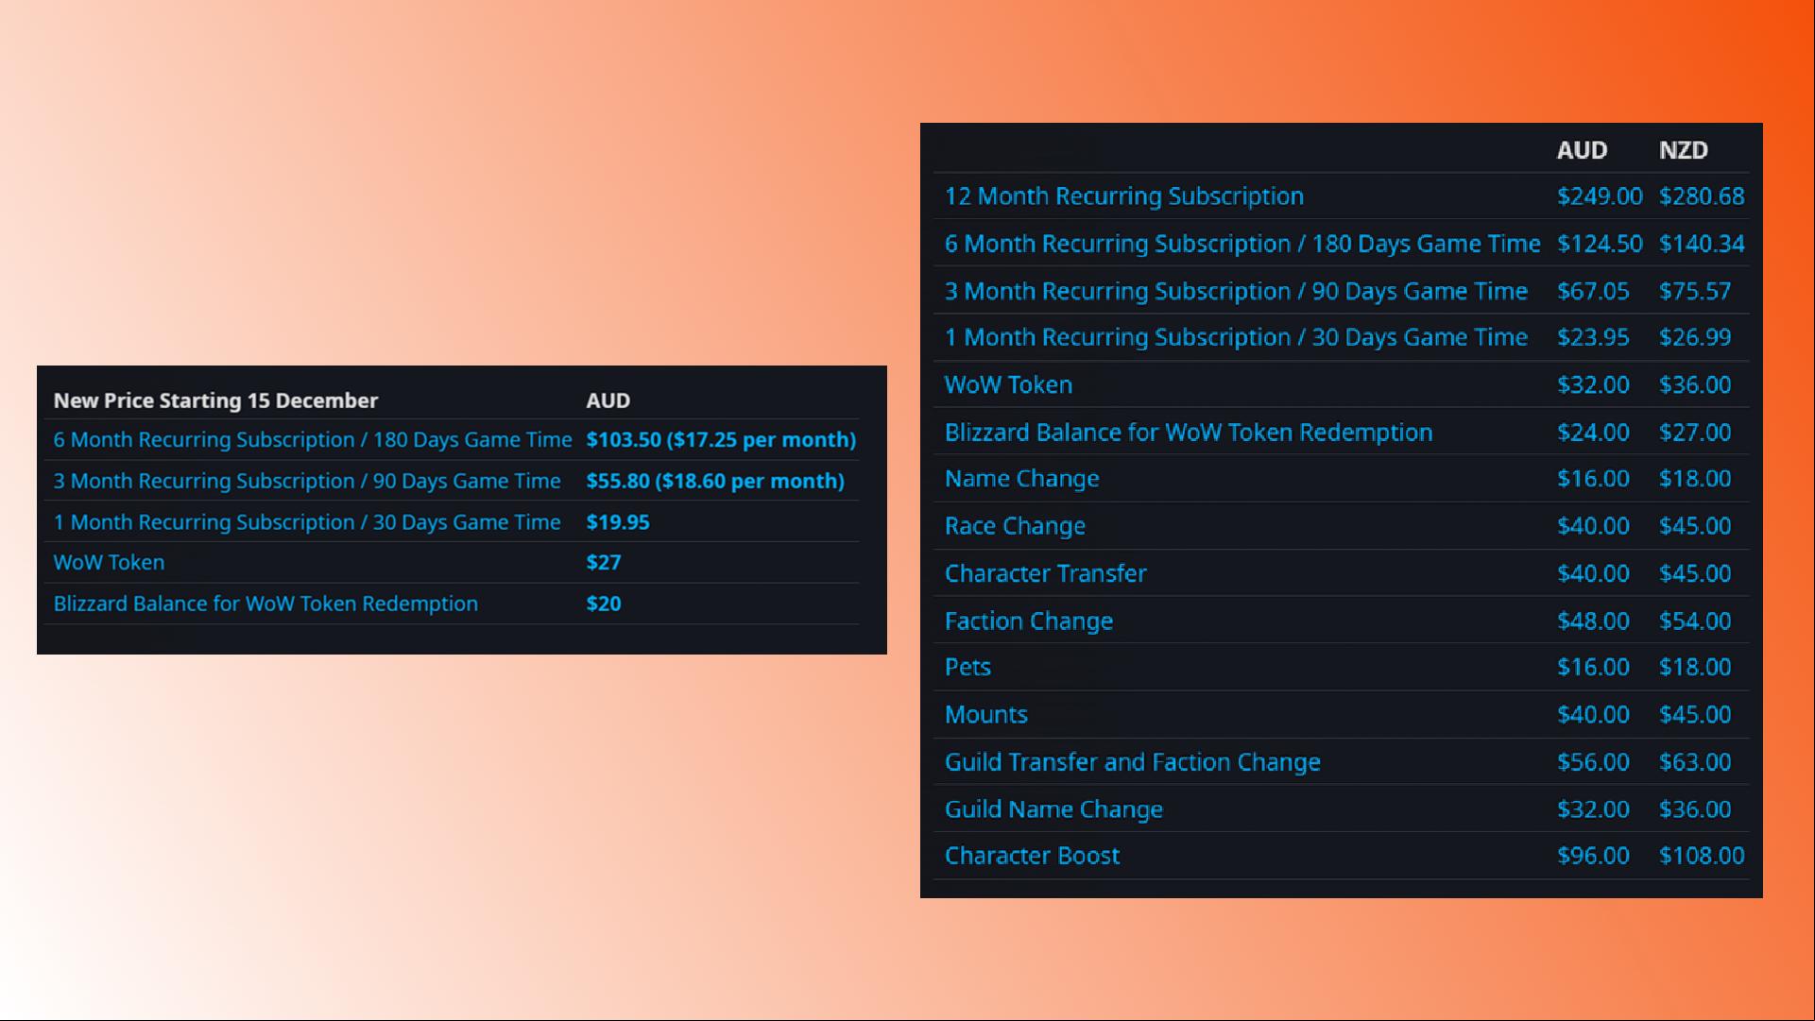This screenshot has width=1815, height=1021.
Task: Select the $26.99 NZD price
Action: pos(1695,337)
